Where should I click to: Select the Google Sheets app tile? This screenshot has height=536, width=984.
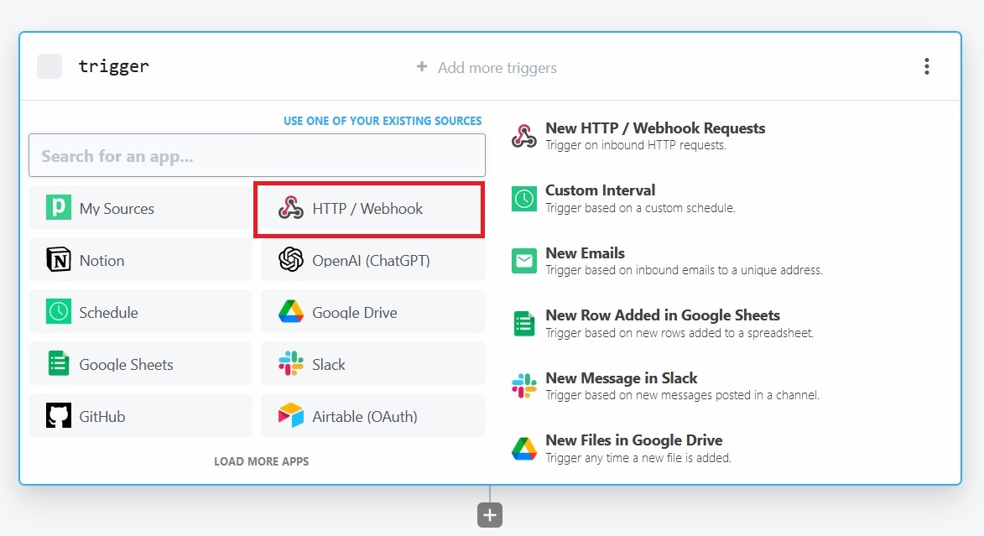click(140, 365)
